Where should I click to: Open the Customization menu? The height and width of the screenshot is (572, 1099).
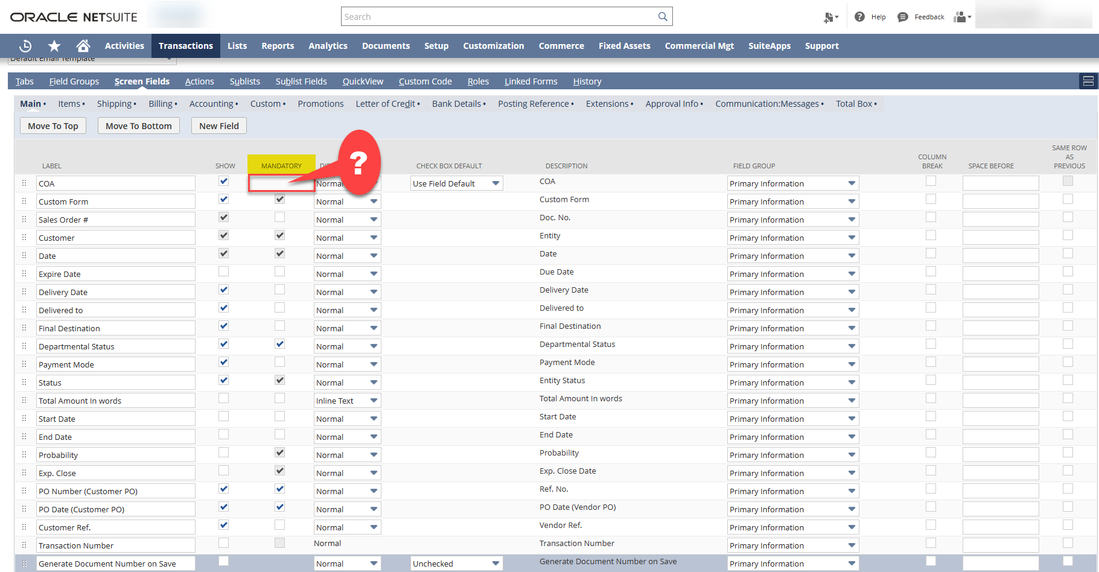494,45
